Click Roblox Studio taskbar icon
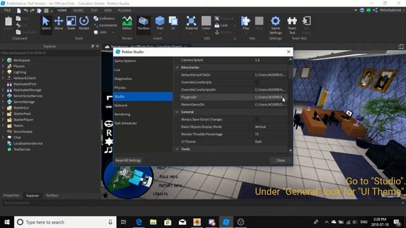The image size is (406, 228). click(226, 222)
